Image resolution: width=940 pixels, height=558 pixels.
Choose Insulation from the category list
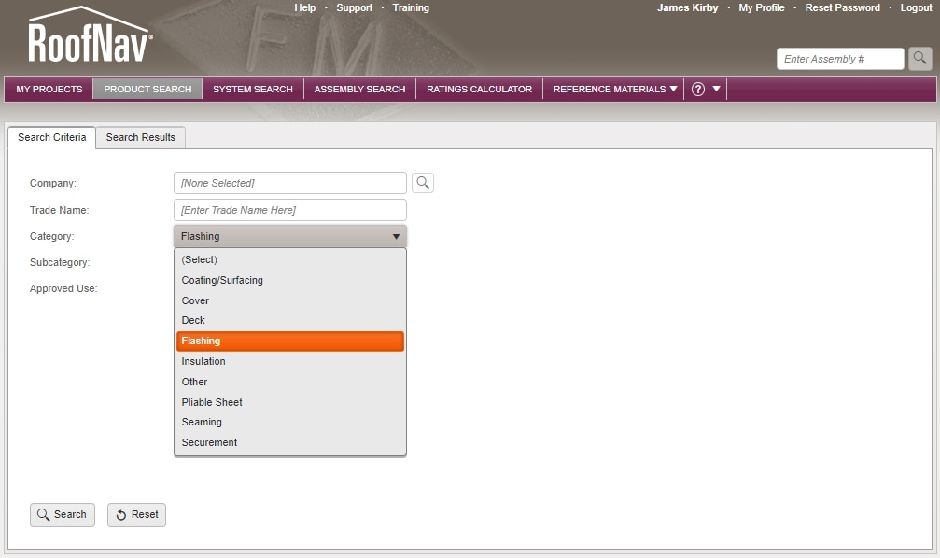pyautogui.click(x=203, y=361)
